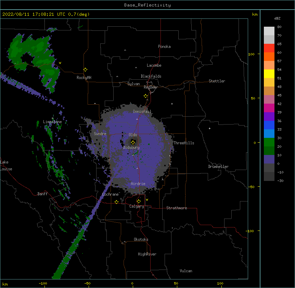Click the Drumheller label
295x288 pixels.
click(218, 167)
